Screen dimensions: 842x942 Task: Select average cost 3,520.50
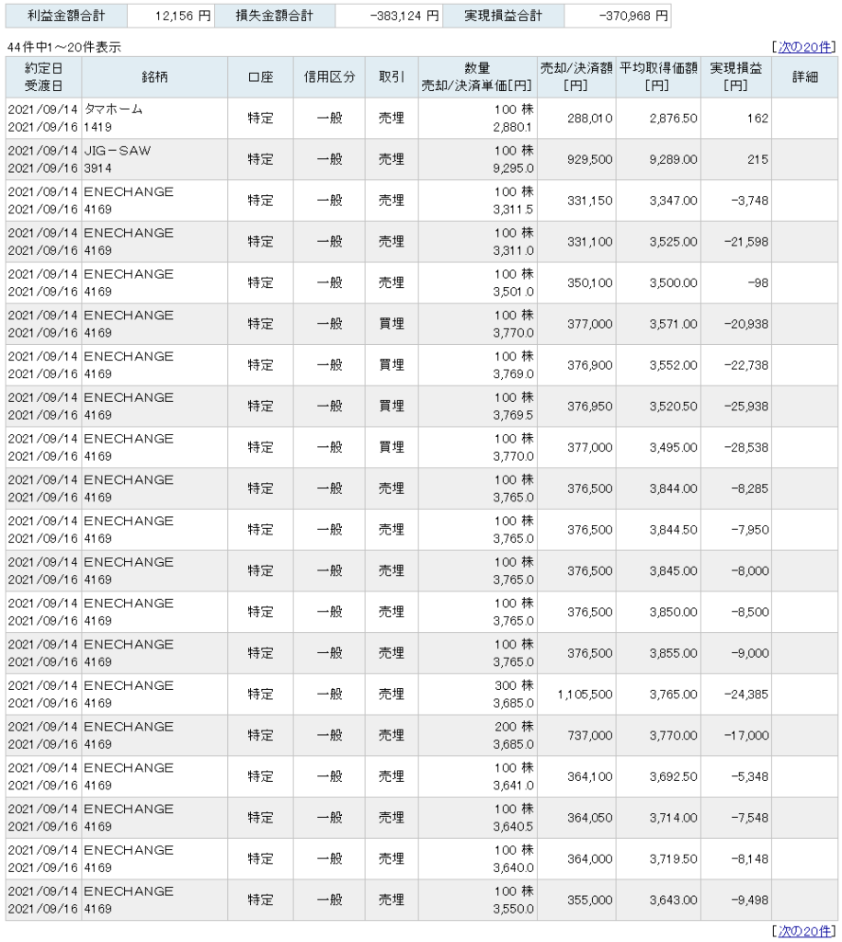pyautogui.click(x=674, y=406)
